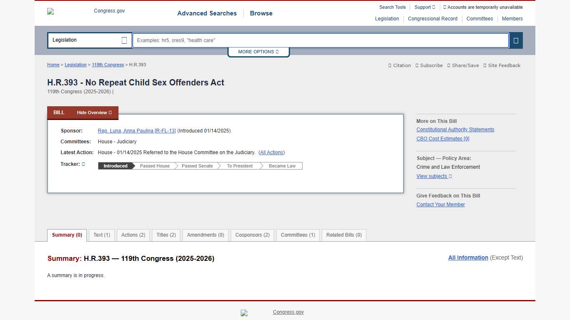Viewport: 570px width, 320px height.
Task: Click the Introduced step on the bill tracker
Action: click(x=115, y=165)
